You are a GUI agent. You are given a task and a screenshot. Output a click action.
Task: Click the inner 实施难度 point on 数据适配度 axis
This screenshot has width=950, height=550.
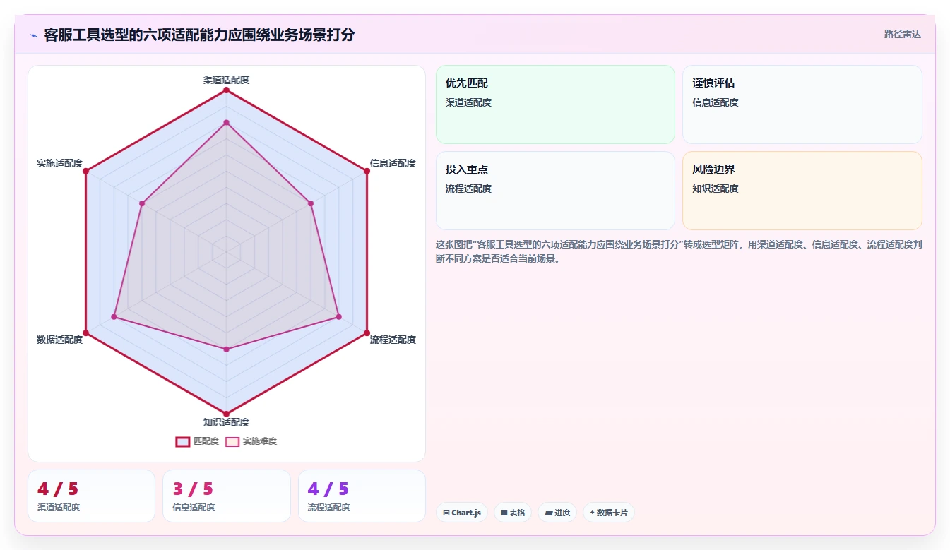pos(114,317)
